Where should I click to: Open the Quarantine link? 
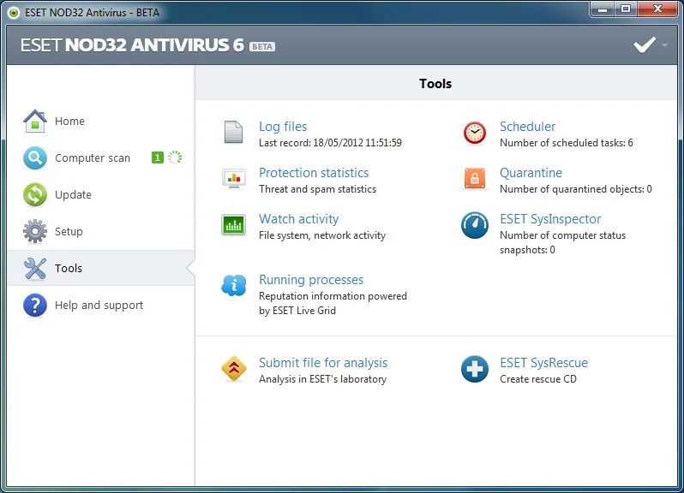click(531, 173)
